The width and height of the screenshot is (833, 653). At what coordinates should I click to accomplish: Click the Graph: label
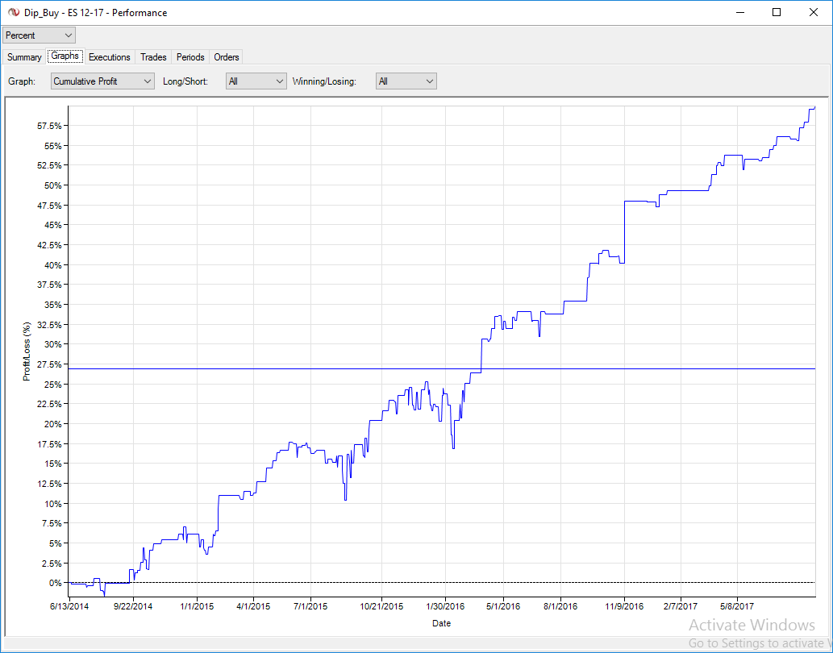tap(22, 81)
